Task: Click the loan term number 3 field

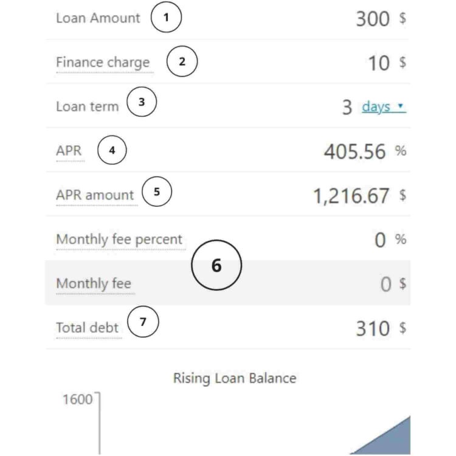Action: (x=347, y=108)
